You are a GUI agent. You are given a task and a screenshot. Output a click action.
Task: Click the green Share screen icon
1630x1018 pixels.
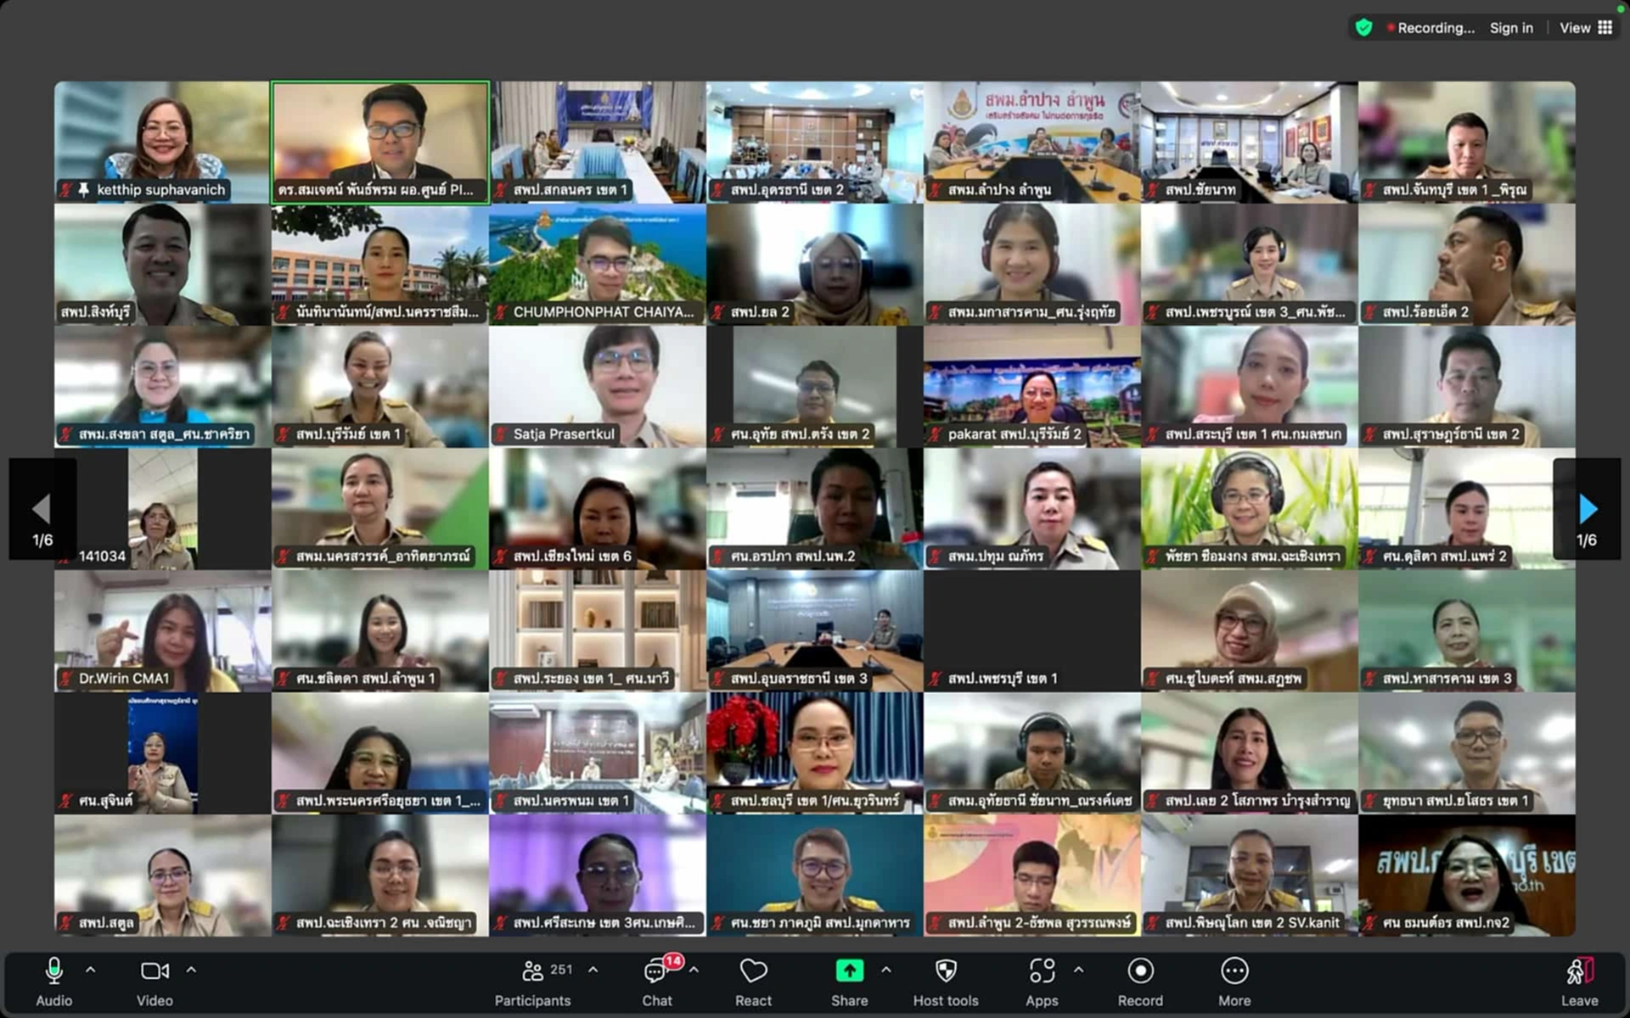pyautogui.click(x=849, y=971)
